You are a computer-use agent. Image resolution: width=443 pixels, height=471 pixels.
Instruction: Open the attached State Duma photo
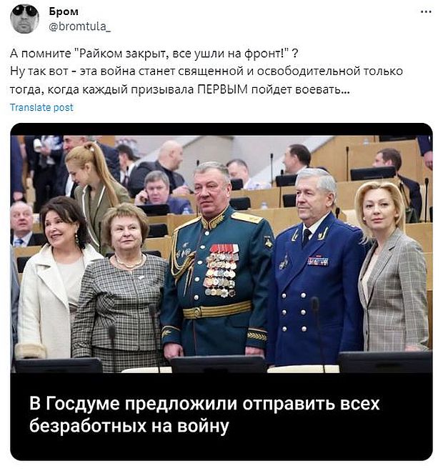pos(221,254)
